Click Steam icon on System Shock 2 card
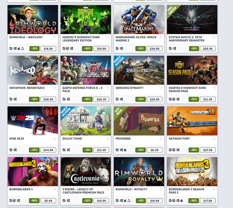Image resolution: width=233 pixels, height=208 pixels. click(170, 48)
